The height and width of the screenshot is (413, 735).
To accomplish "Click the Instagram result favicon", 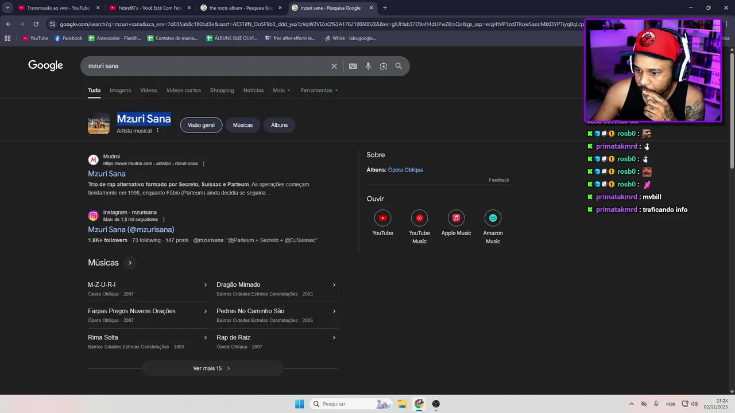I will 93,216.
